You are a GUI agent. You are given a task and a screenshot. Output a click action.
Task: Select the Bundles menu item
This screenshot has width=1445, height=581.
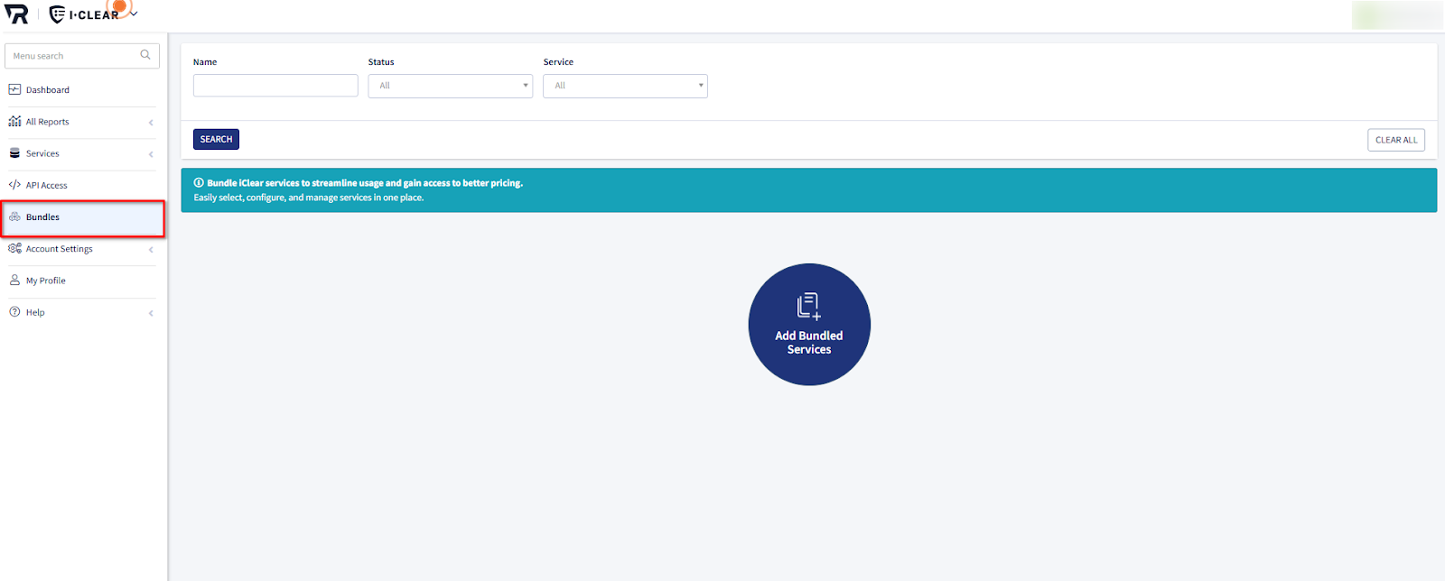(x=82, y=217)
